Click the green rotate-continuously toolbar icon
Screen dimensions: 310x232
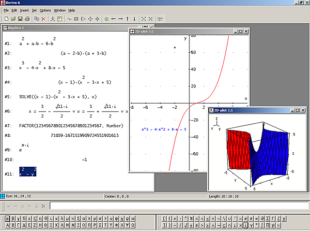(107, 19)
